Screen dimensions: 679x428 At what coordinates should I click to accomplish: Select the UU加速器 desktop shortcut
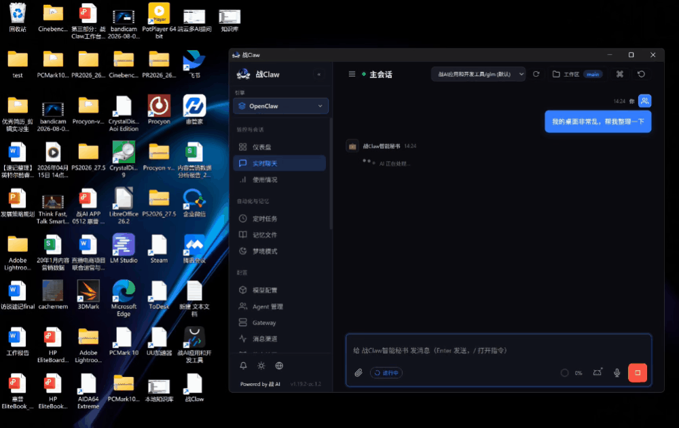click(x=159, y=341)
